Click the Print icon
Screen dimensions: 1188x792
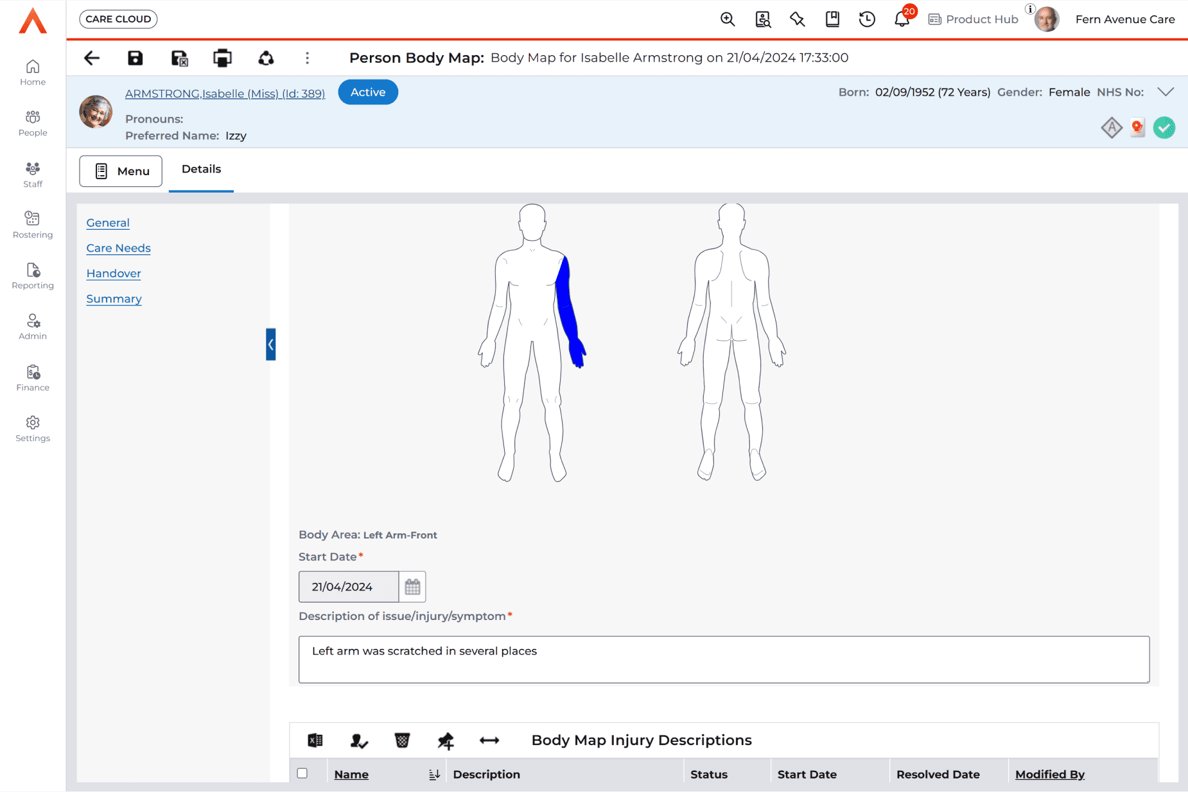[x=222, y=58]
